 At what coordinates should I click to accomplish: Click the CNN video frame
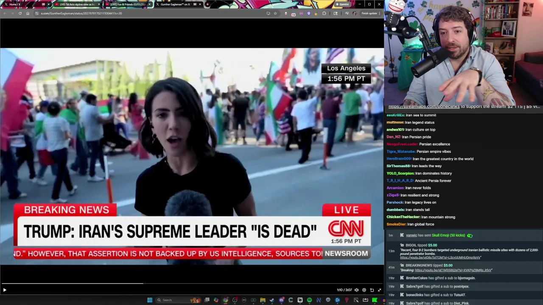tap(192, 156)
